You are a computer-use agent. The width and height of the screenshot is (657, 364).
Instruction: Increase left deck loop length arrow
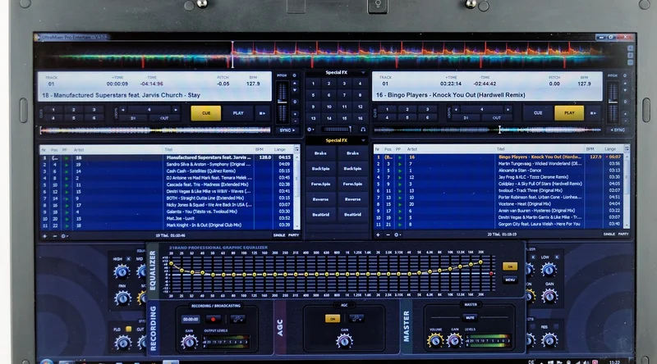tap(176, 110)
